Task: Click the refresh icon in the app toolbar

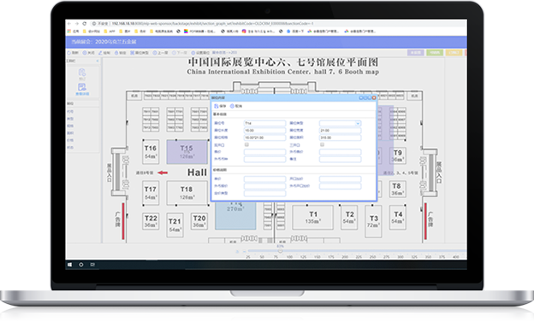Action: click(69, 53)
